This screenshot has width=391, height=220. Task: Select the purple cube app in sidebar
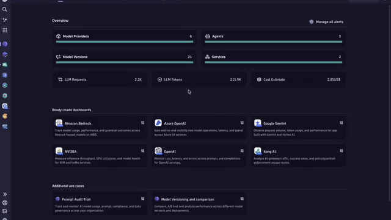(5, 54)
